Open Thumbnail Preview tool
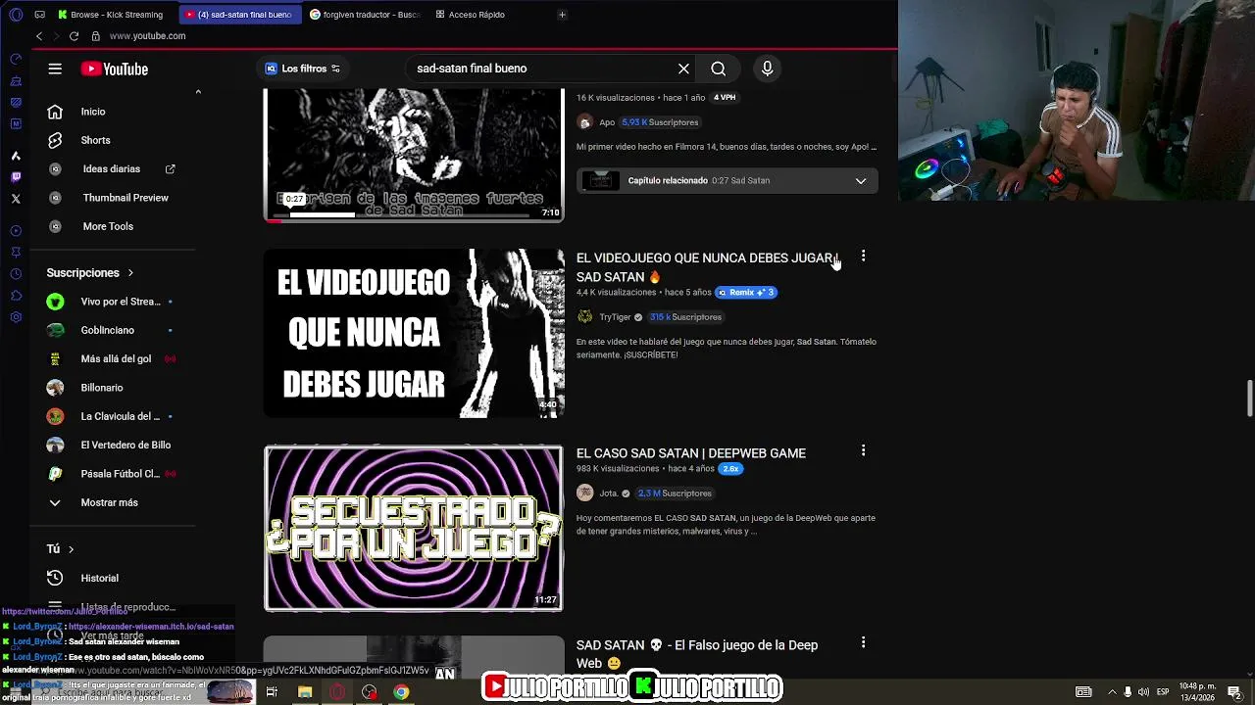The image size is (1255, 705). click(125, 198)
